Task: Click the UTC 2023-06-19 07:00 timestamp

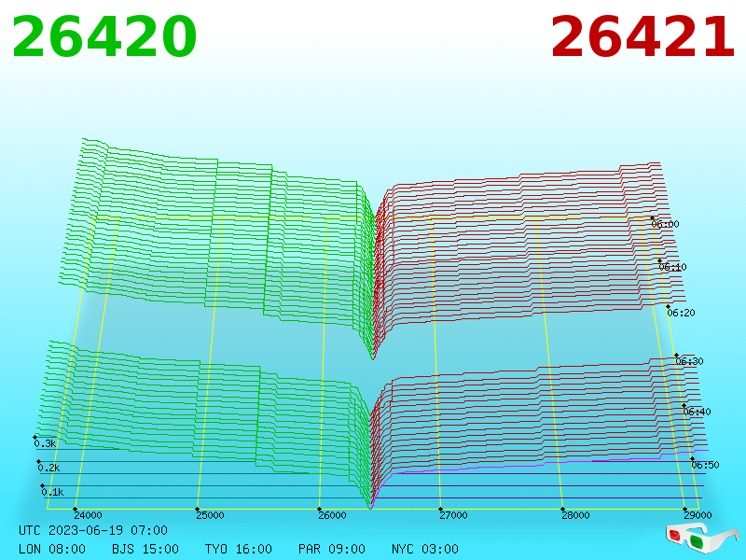Action: pyautogui.click(x=93, y=530)
